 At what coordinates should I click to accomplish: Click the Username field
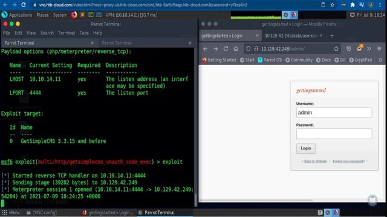click(334, 113)
